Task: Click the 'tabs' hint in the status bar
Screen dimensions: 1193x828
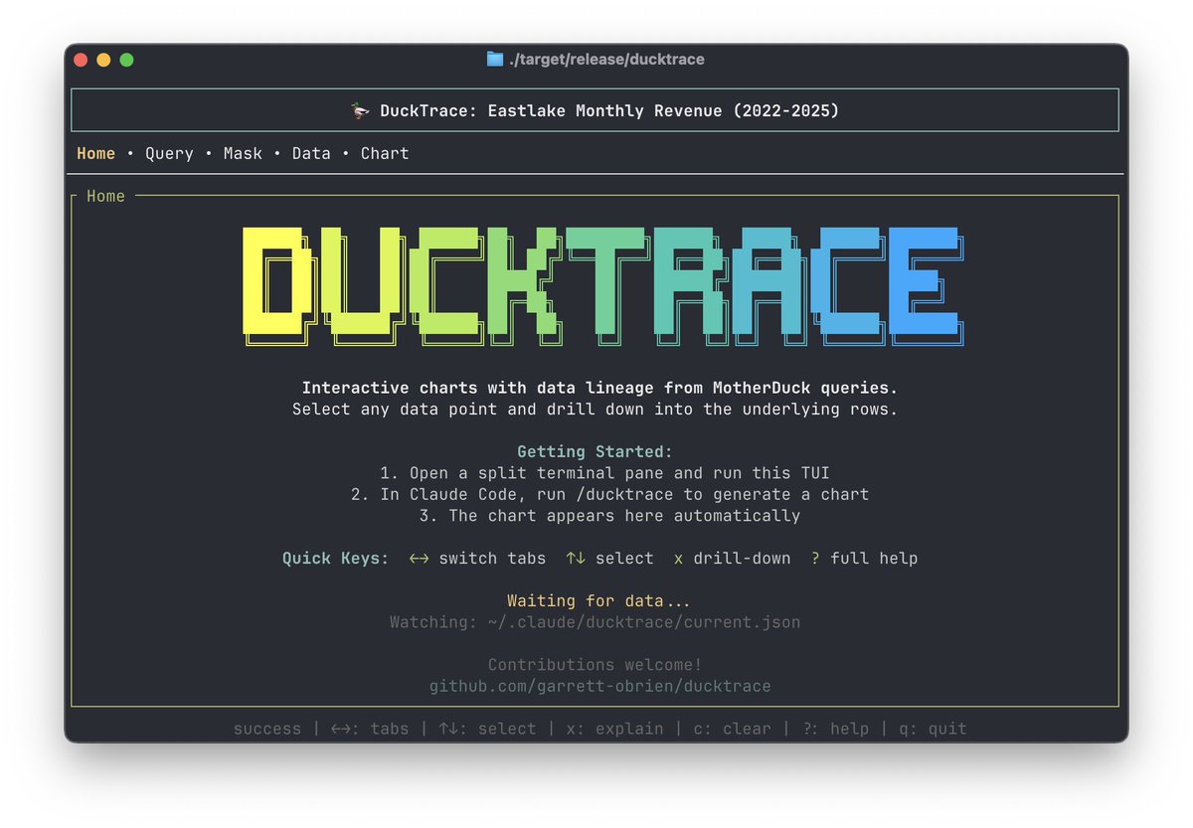Action: click(370, 729)
